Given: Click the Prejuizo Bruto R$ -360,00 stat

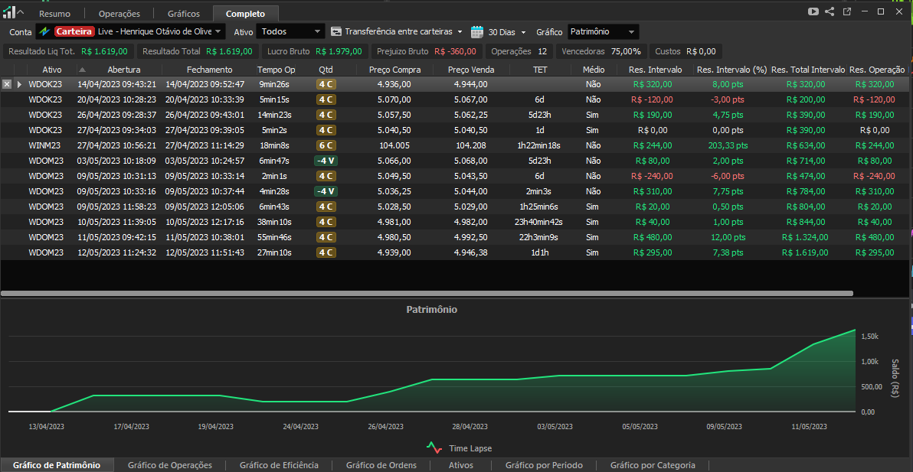Looking at the screenshot, I should click(x=426, y=51).
